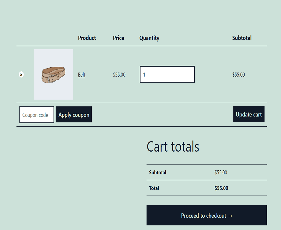Select the Subtotal column header in table
The width and height of the screenshot is (281, 230).
(x=242, y=38)
